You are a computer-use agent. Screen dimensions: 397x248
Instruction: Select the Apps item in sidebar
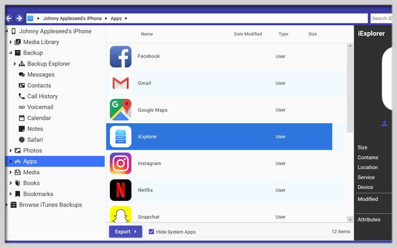(x=55, y=161)
